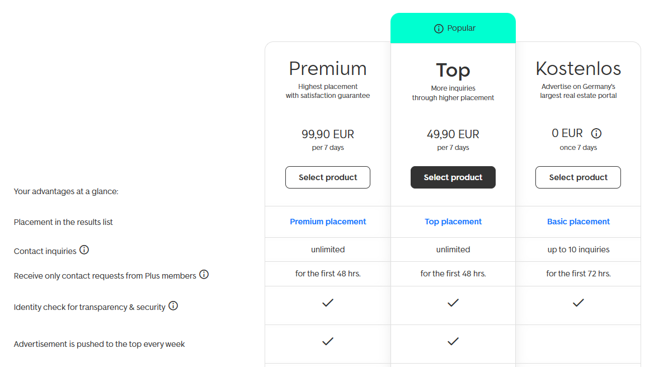Click the Kostenlos plan heading
Image resolution: width=654 pixels, height=367 pixels.
tap(578, 69)
